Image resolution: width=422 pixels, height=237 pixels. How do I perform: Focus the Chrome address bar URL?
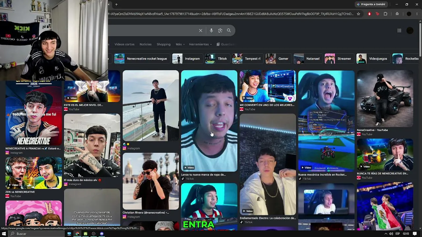(231, 14)
